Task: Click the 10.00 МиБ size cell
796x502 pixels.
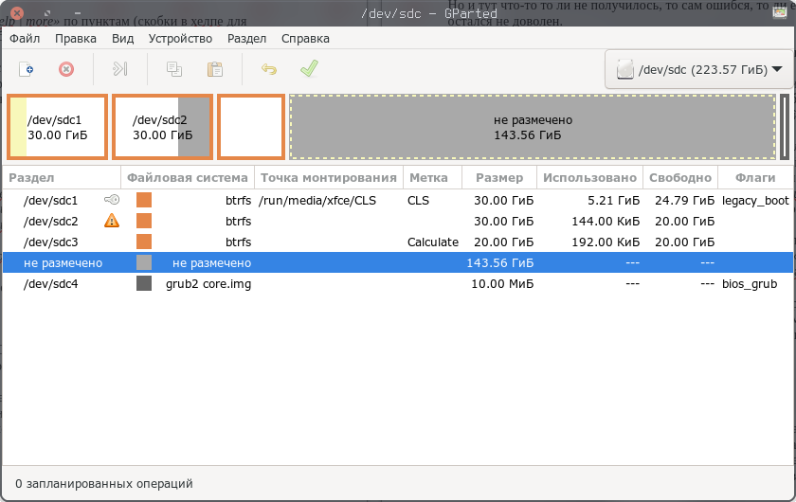Action: coord(502,284)
